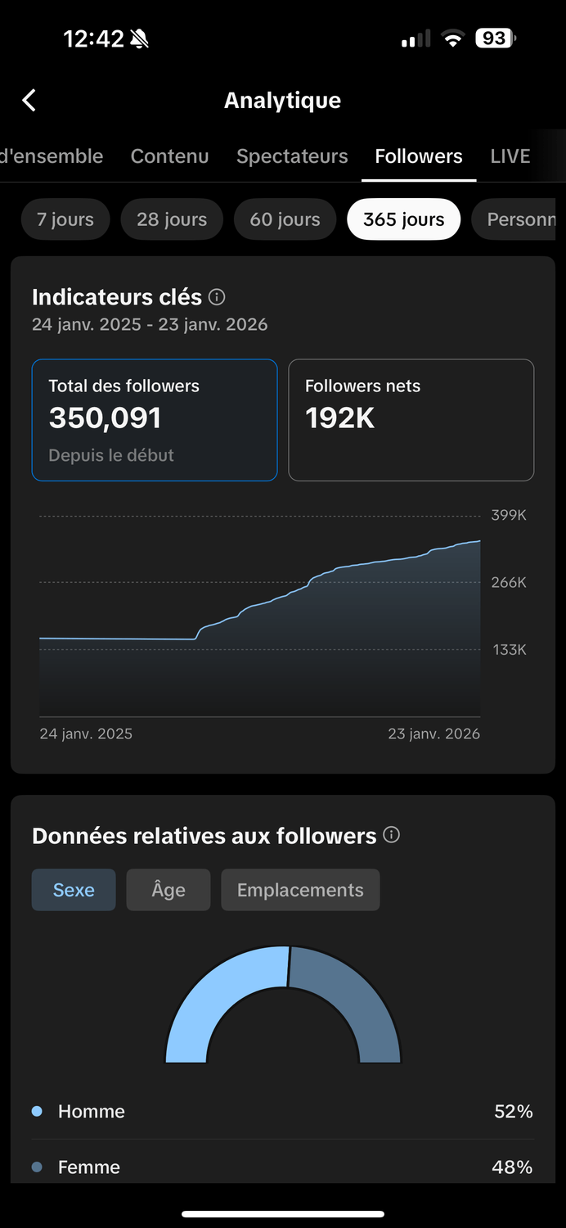Select the 365 jours range chip
The width and height of the screenshot is (566, 1228).
[x=404, y=219]
